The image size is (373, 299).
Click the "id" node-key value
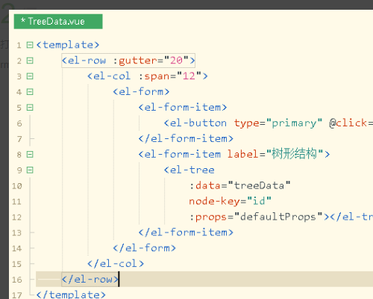click(259, 201)
